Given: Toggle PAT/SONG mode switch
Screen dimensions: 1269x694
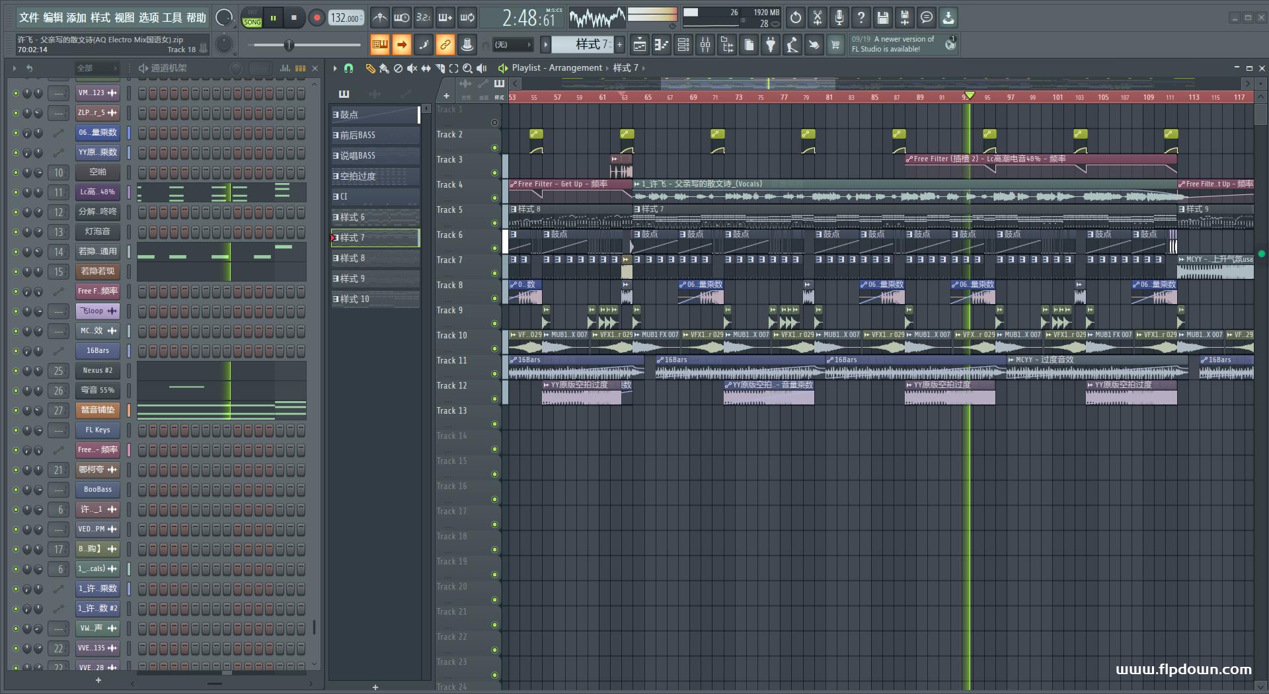Looking at the screenshot, I should (252, 18).
